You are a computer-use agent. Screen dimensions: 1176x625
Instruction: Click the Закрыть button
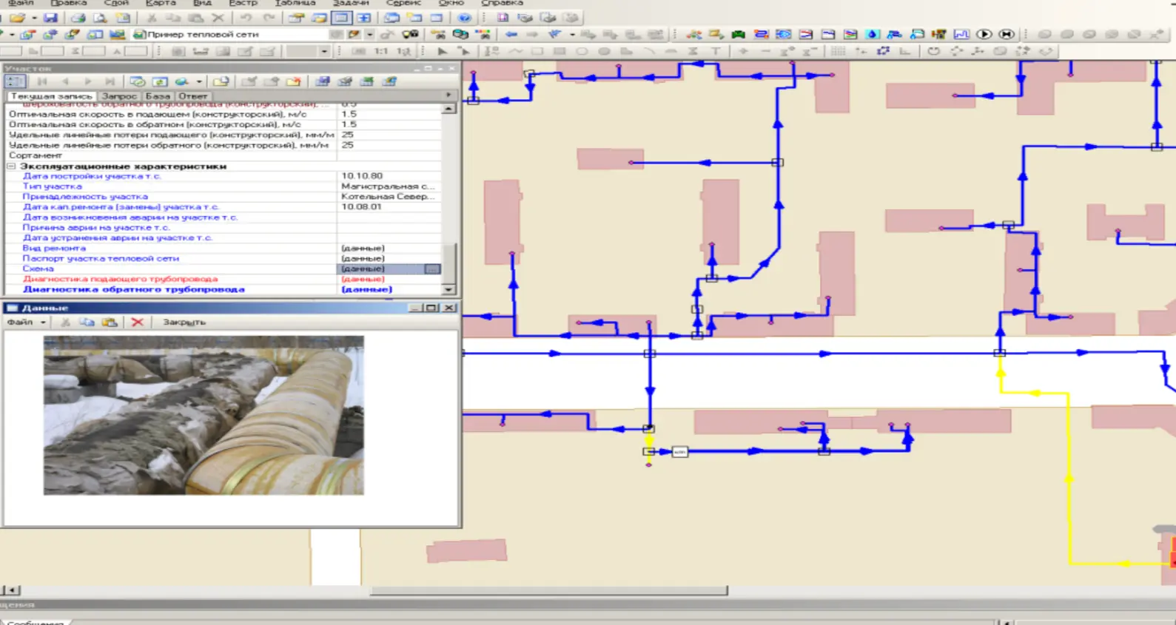tap(184, 322)
